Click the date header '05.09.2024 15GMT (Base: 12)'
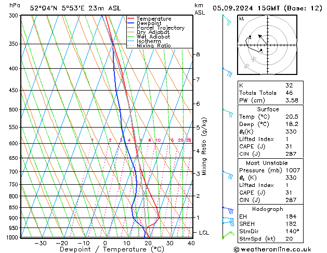This screenshot has width=327, height=253. click(x=267, y=8)
